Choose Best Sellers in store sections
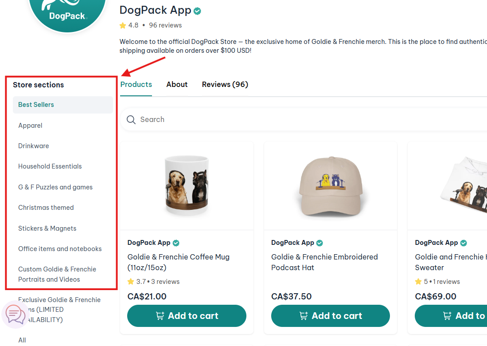 coord(36,105)
